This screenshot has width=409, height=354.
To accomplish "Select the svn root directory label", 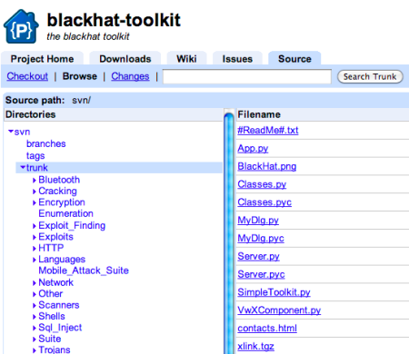I will (x=22, y=132).
